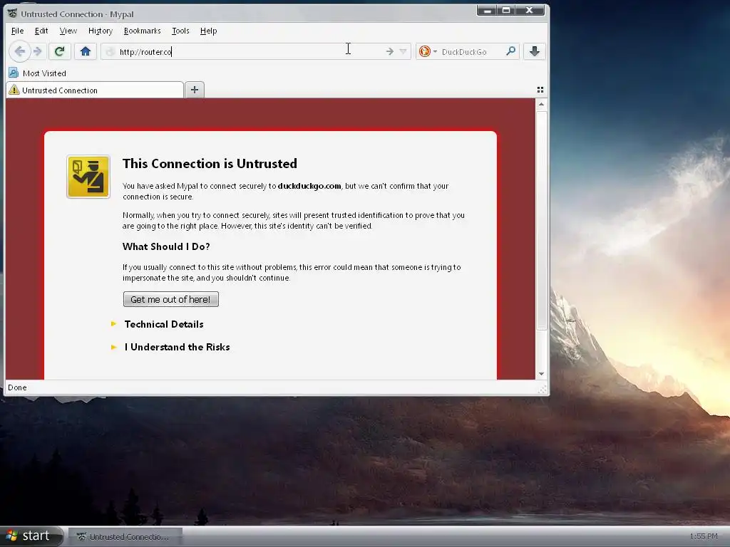Image resolution: width=730 pixels, height=547 pixels.
Task: Click the 1:55 PM system clock
Action: coord(704,536)
